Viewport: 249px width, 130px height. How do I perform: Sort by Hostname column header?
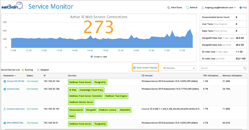pyautogui.click(x=9, y=76)
